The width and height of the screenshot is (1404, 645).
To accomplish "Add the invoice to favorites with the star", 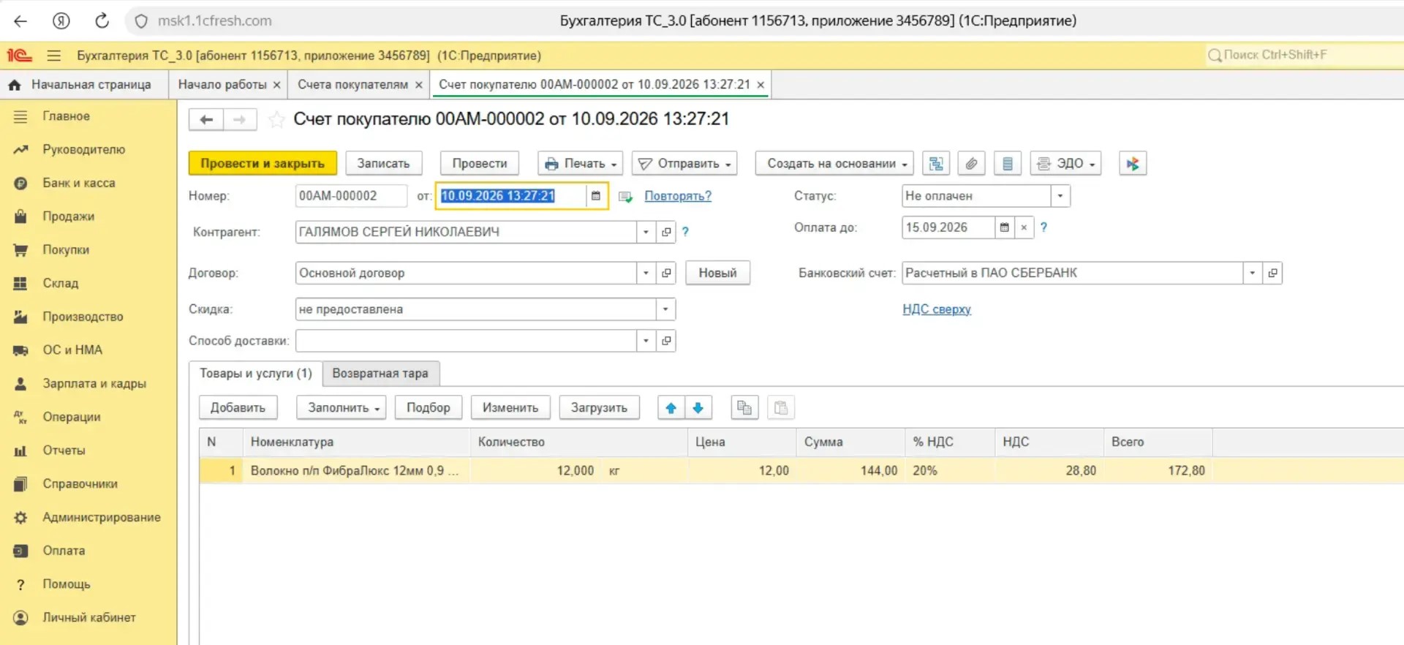I will click(x=276, y=119).
